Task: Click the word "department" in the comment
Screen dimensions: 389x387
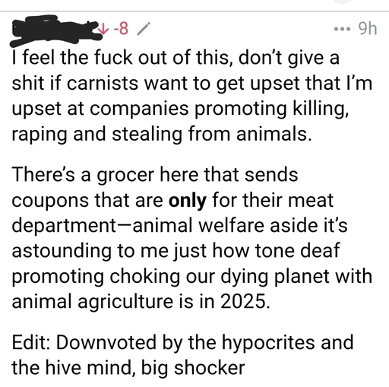Action: 64,226
